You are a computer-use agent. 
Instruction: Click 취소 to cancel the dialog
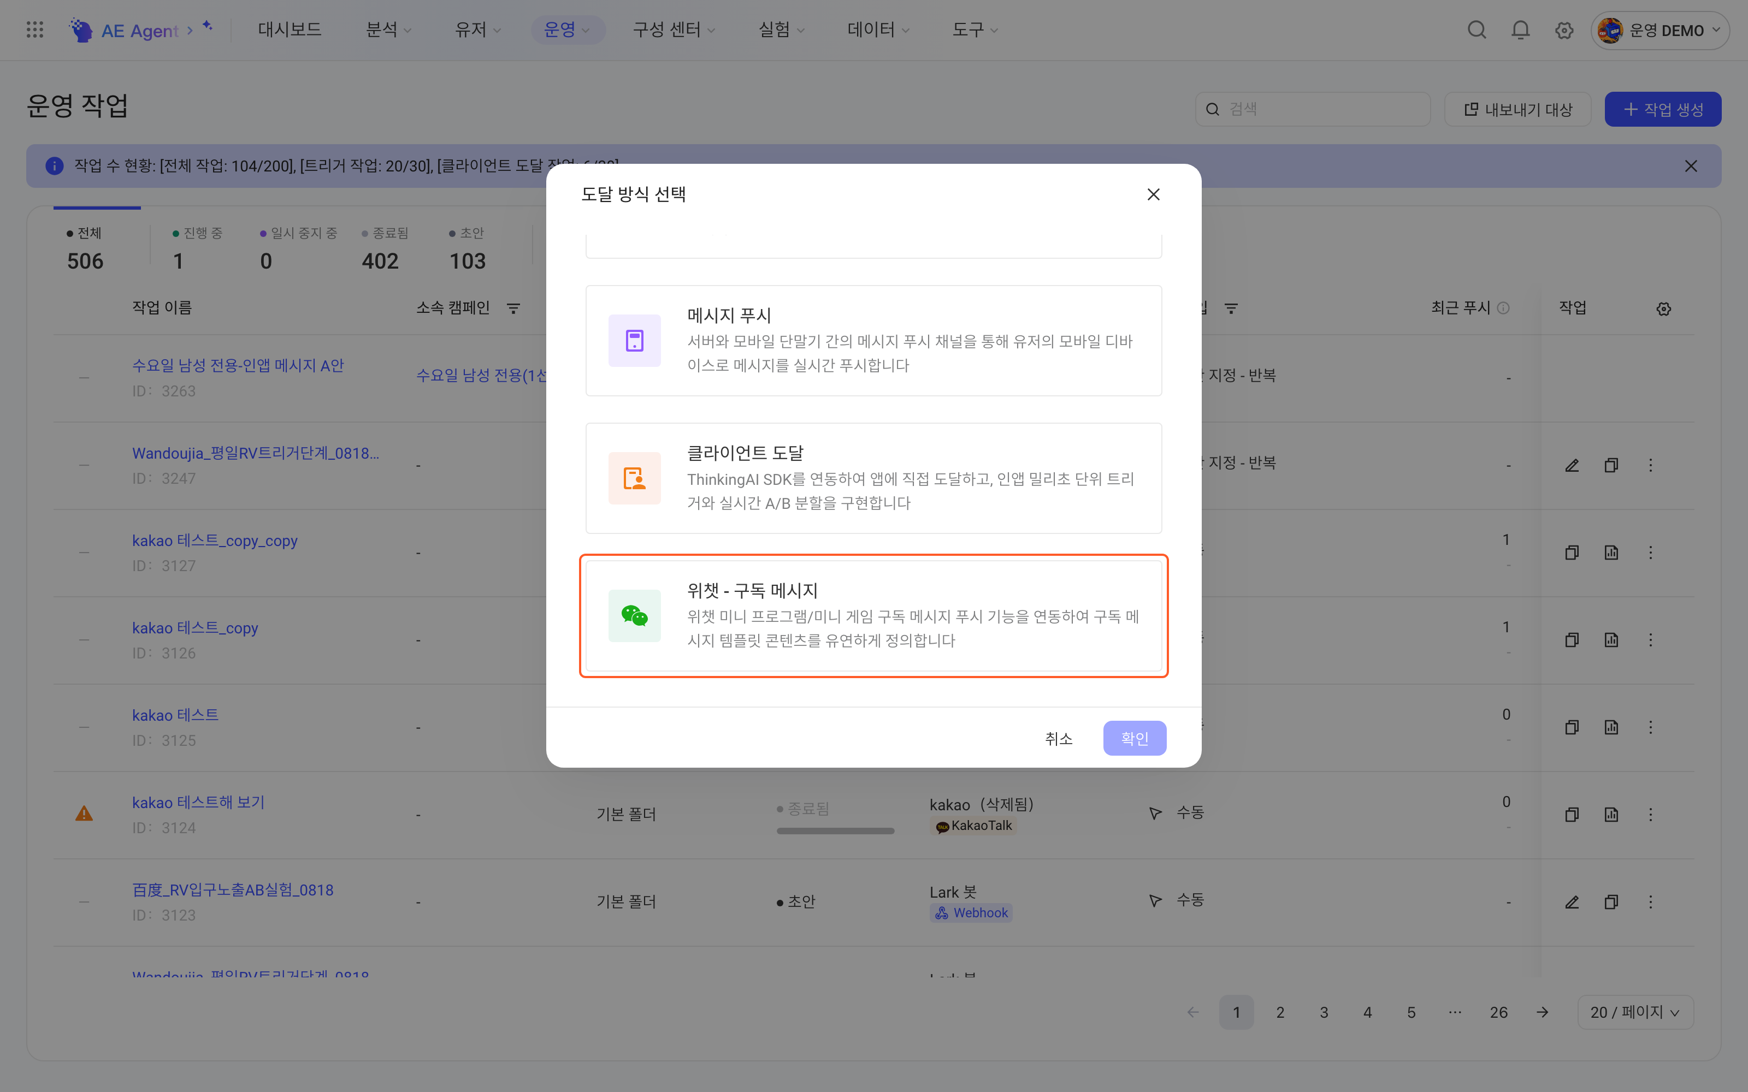[1058, 738]
